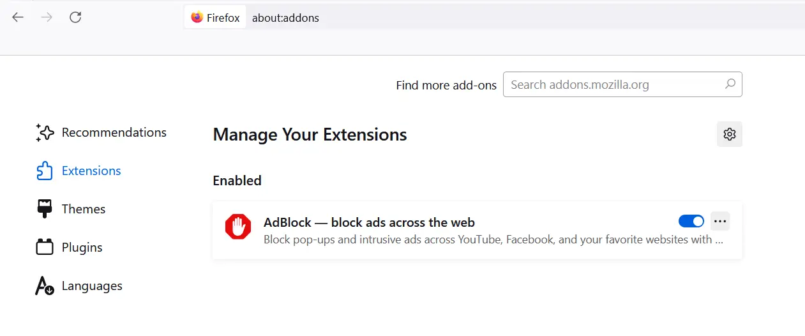The width and height of the screenshot is (805, 336).
Task: Focus the Search addons.mozilla.org field
Action: point(613,84)
